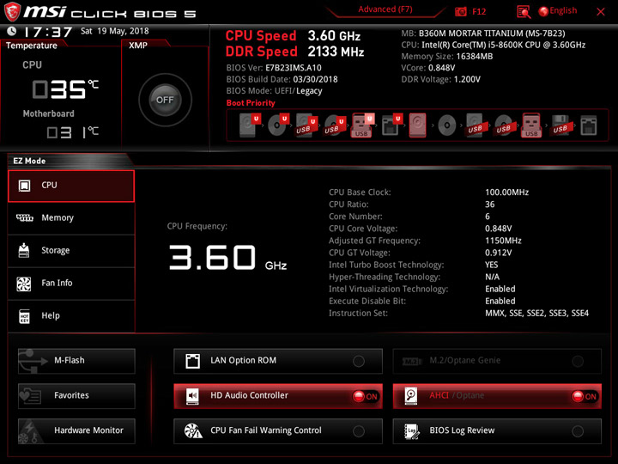Open the Memory section
Screen dimensions: 618x464
(71, 217)
